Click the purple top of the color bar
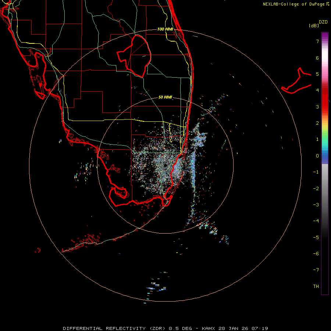The width and height of the screenshot is (331, 331). 325,36
